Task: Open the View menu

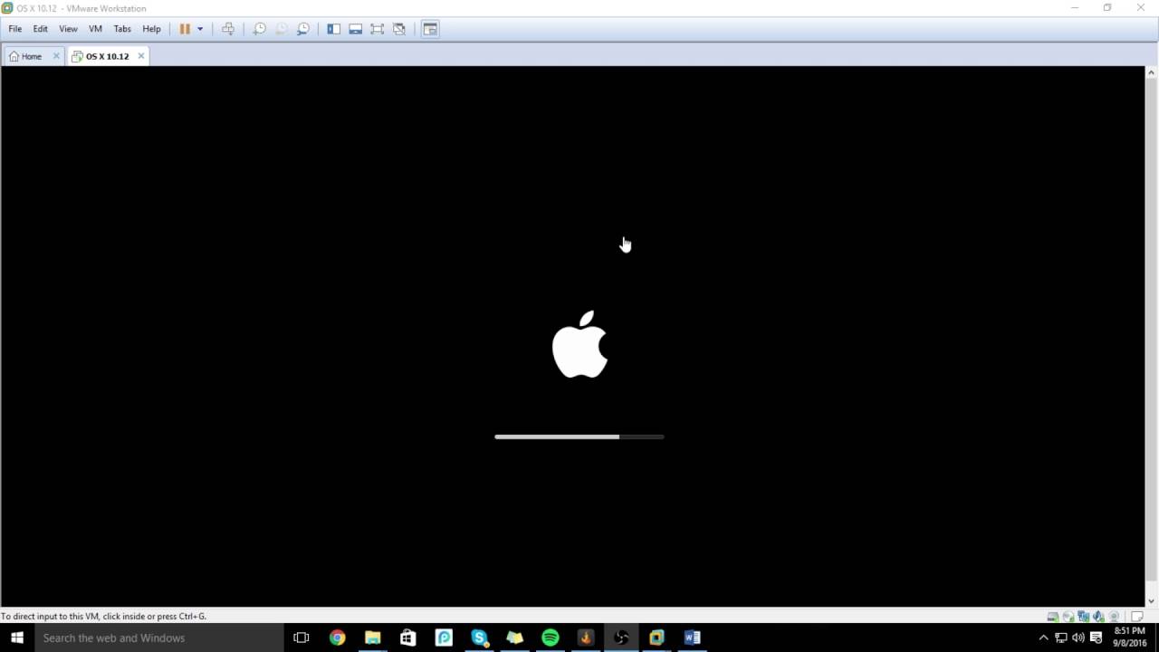Action: click(x=68, y=29)
